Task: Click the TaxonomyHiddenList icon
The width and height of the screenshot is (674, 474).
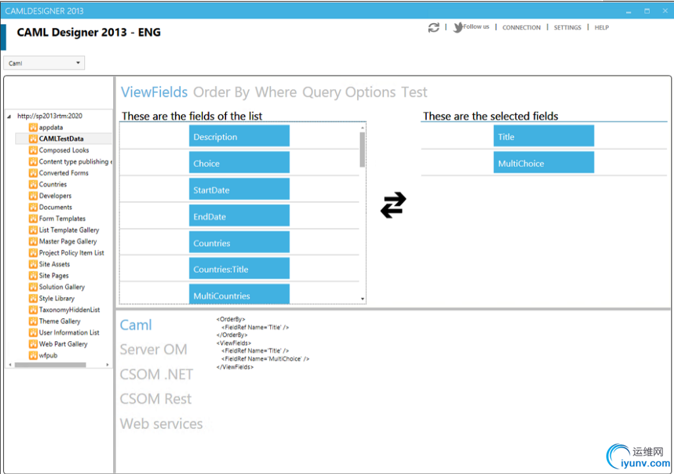Action: point(33,310)
